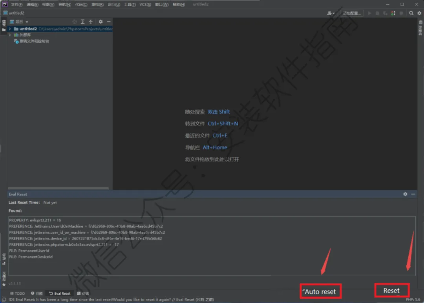Click the IDE Eval Reset status bar message
This screenshot has width=424, height=303.
point(111,299)
